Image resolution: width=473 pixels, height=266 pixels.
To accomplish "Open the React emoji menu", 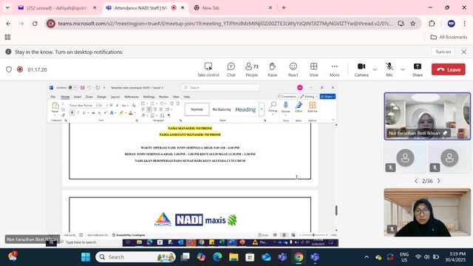I will 293,69.
